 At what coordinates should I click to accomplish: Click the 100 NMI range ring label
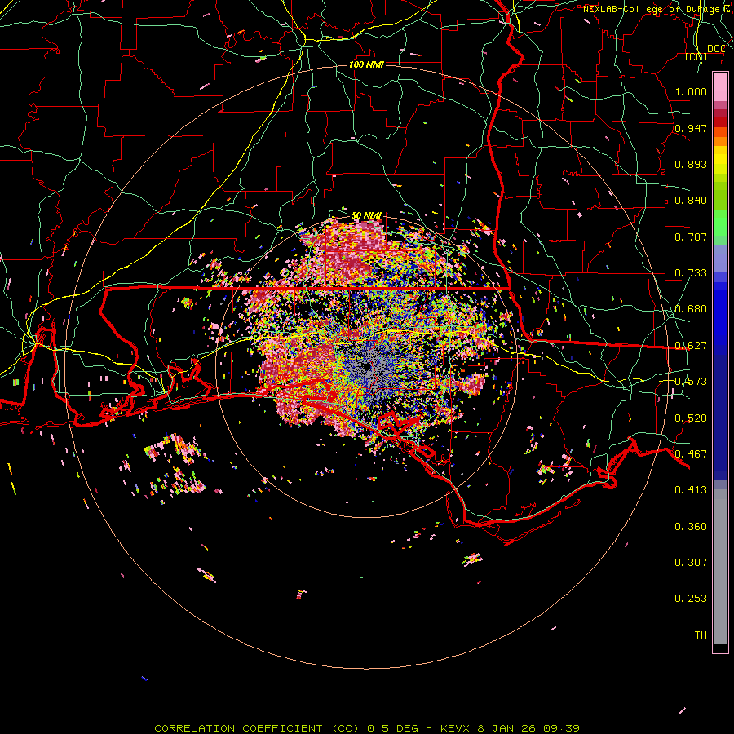point(366,64)
